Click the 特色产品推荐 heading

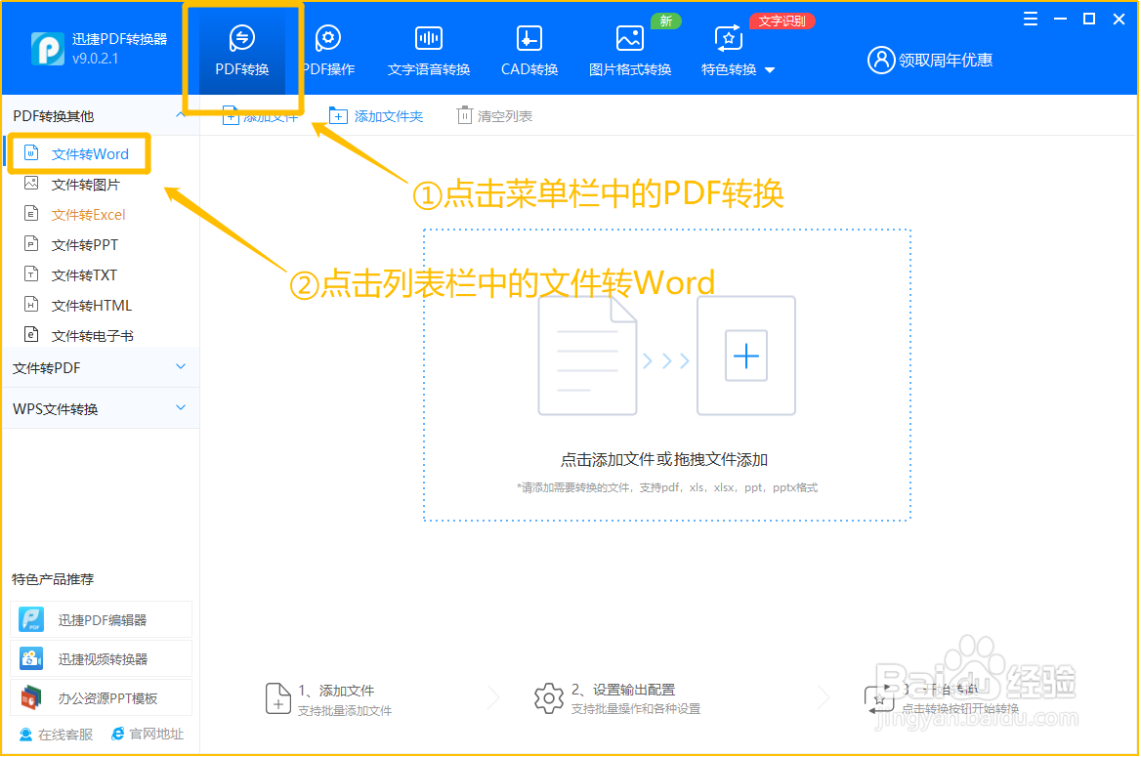[x=53, y=579]
